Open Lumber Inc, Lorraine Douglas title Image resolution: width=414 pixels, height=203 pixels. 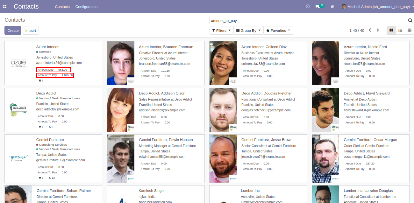(x=368, y=191)
